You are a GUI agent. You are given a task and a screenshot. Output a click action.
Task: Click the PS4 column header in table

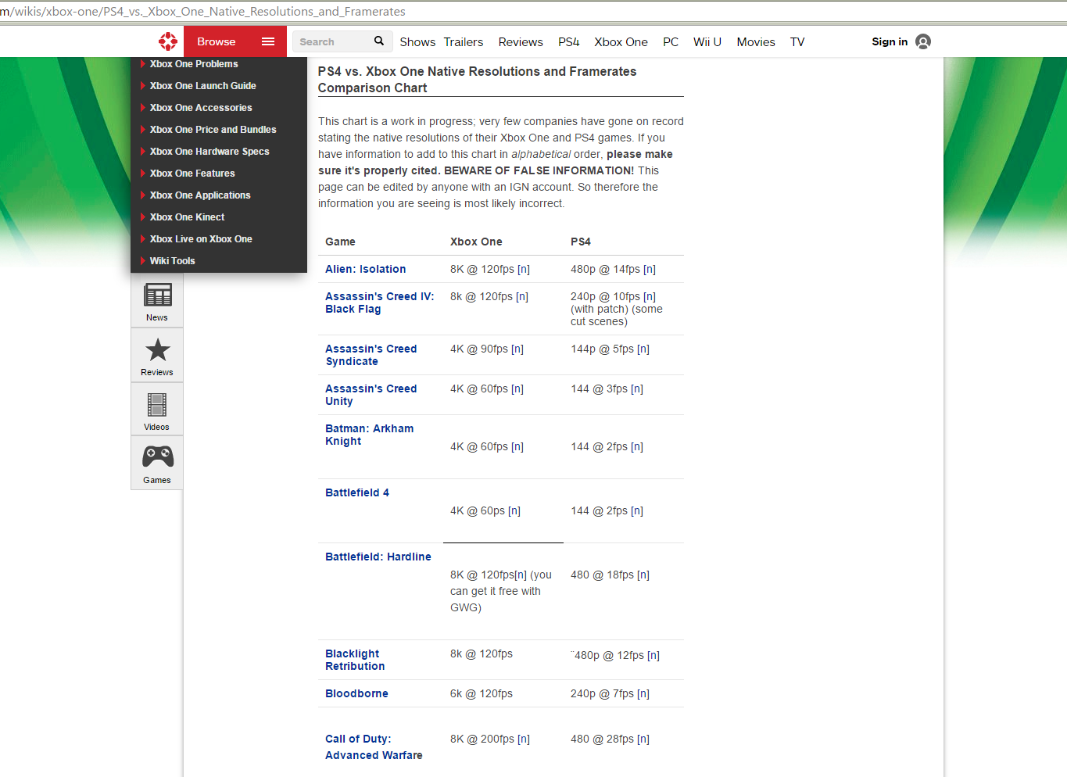[x=581, y=242]
